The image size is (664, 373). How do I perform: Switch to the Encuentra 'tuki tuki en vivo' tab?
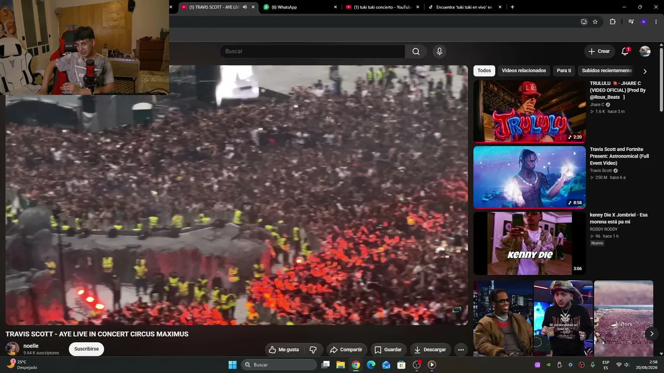[464, 7]
